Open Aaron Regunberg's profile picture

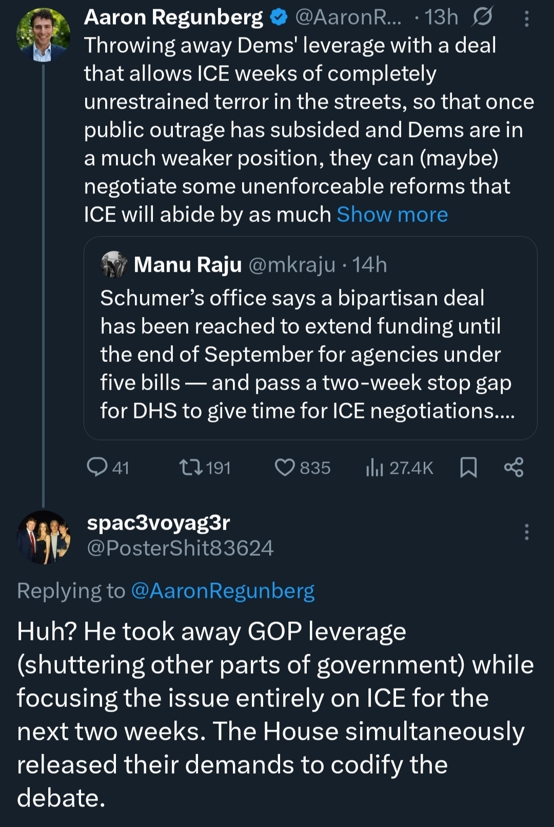pyautogui.click(x=43, y=35)
